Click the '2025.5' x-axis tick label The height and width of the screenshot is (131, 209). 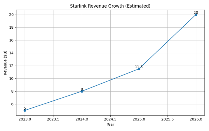coord(167,119)
